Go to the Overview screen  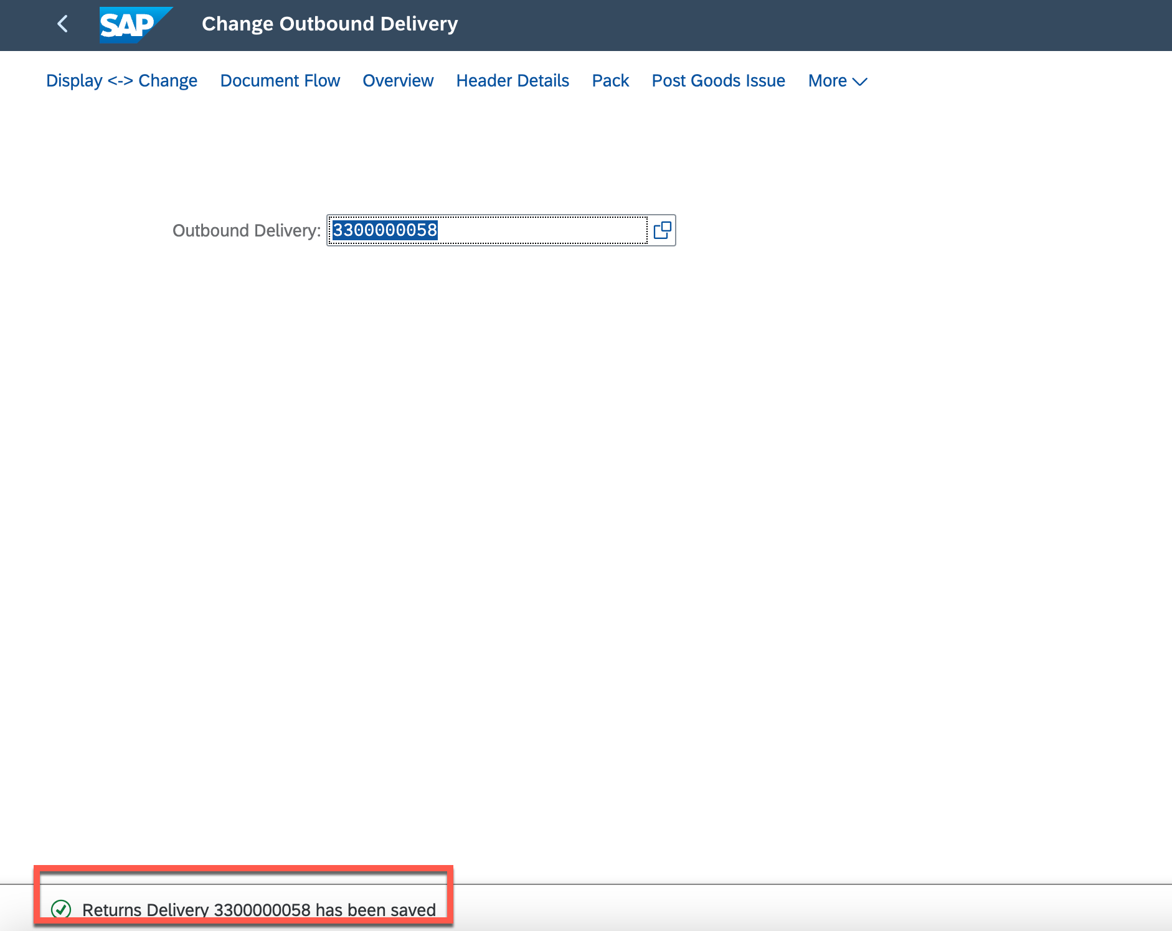coord(397,81)
